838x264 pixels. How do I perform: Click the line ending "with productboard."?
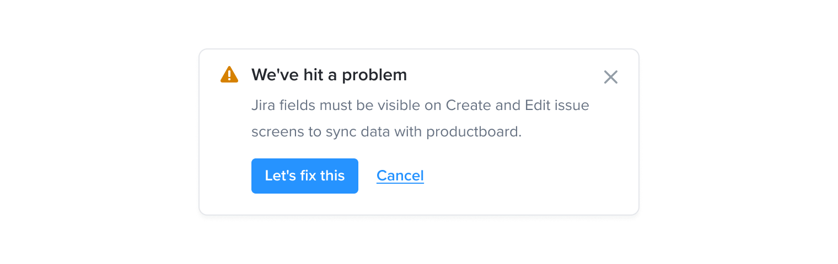[x=386, y=132]
